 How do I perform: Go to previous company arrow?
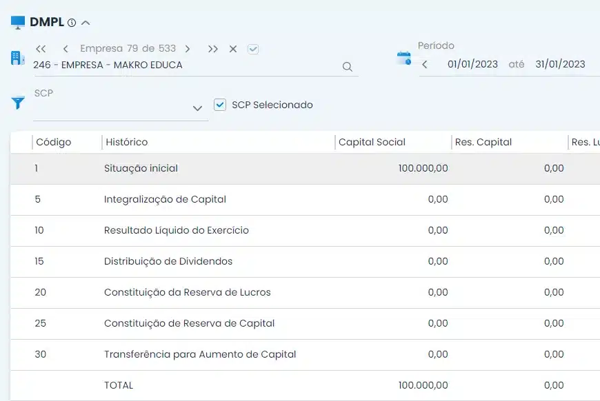point(66,49)
